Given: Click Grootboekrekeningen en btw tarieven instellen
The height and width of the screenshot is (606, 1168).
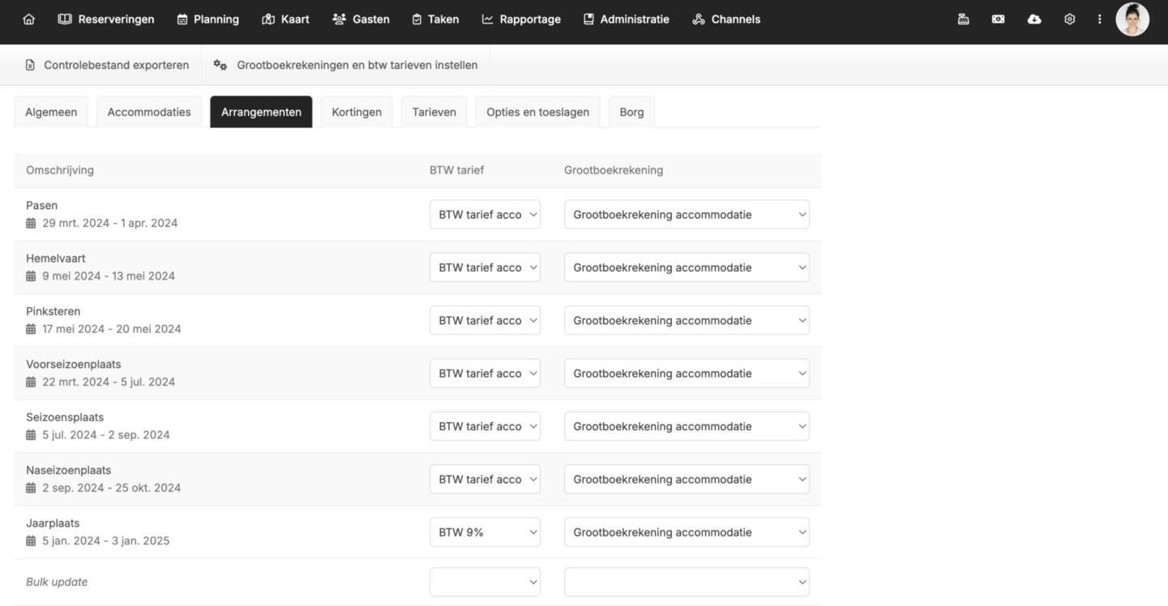Looking at the screenshot, I should click(346, 65).
